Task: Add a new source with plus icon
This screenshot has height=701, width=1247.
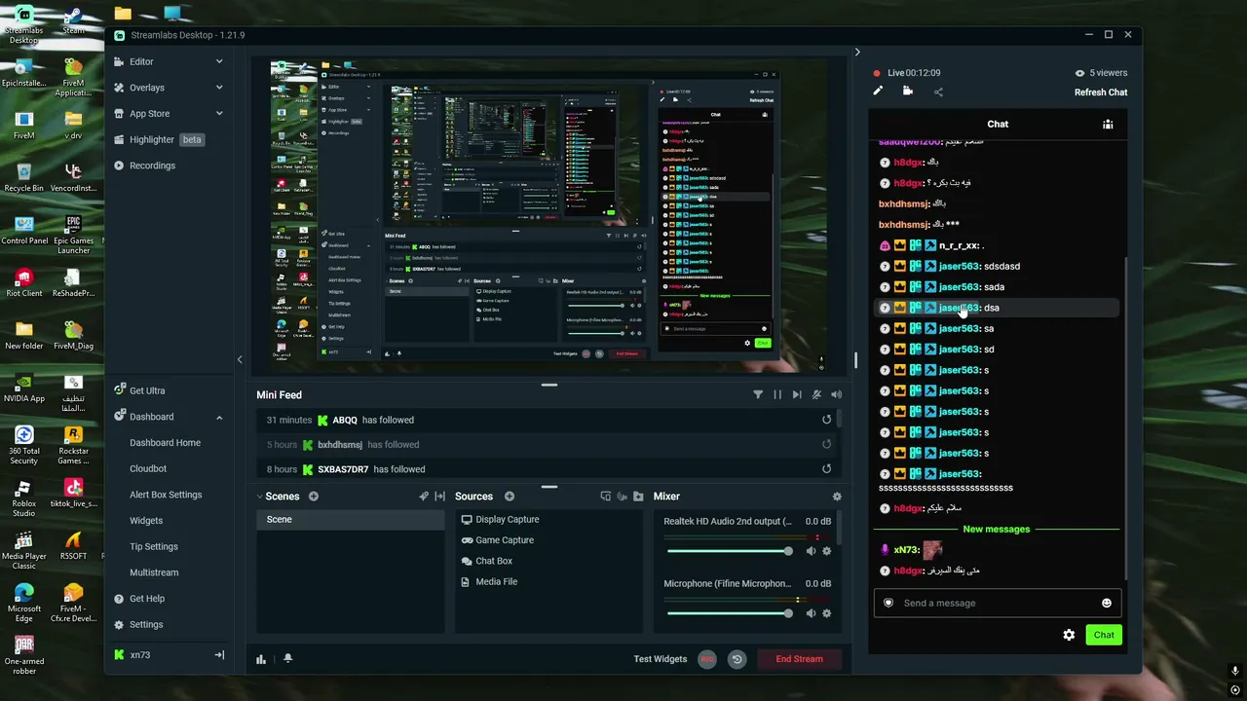Action: [x=510, y=497]
